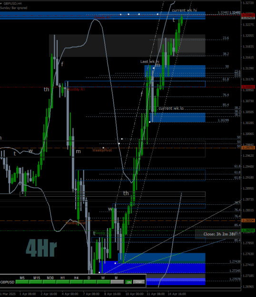
Task: Click the GBPUSD symbol label in the panel
Action: [x=8, y=282]
